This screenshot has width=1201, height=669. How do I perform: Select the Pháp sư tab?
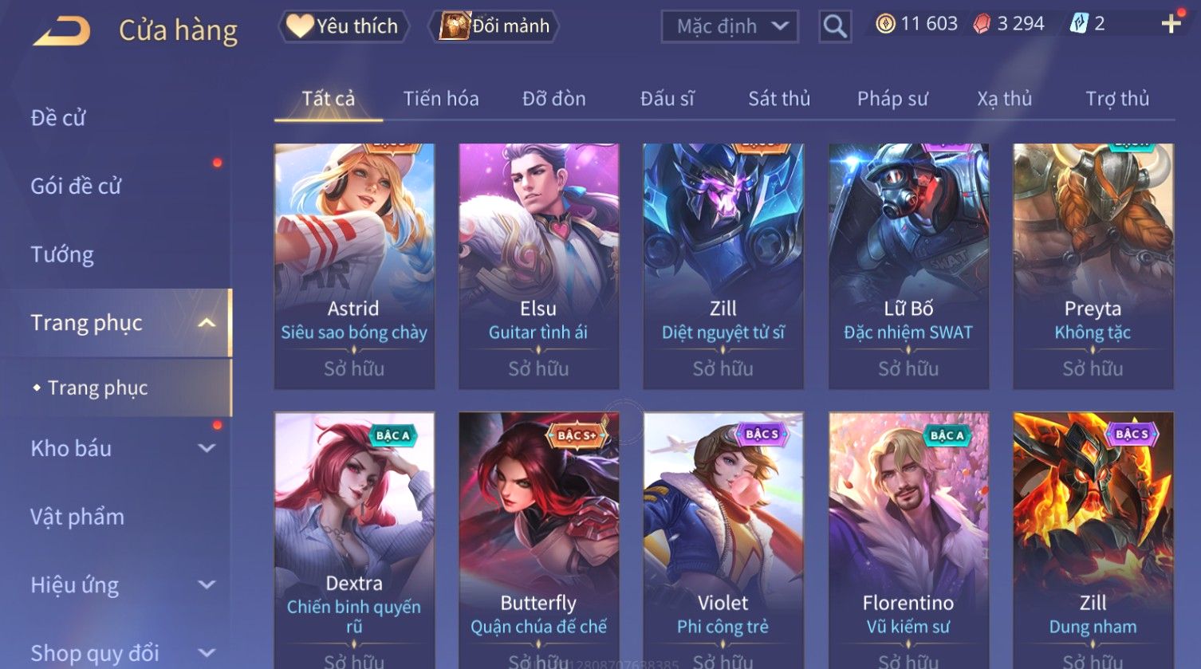point(892,99)
